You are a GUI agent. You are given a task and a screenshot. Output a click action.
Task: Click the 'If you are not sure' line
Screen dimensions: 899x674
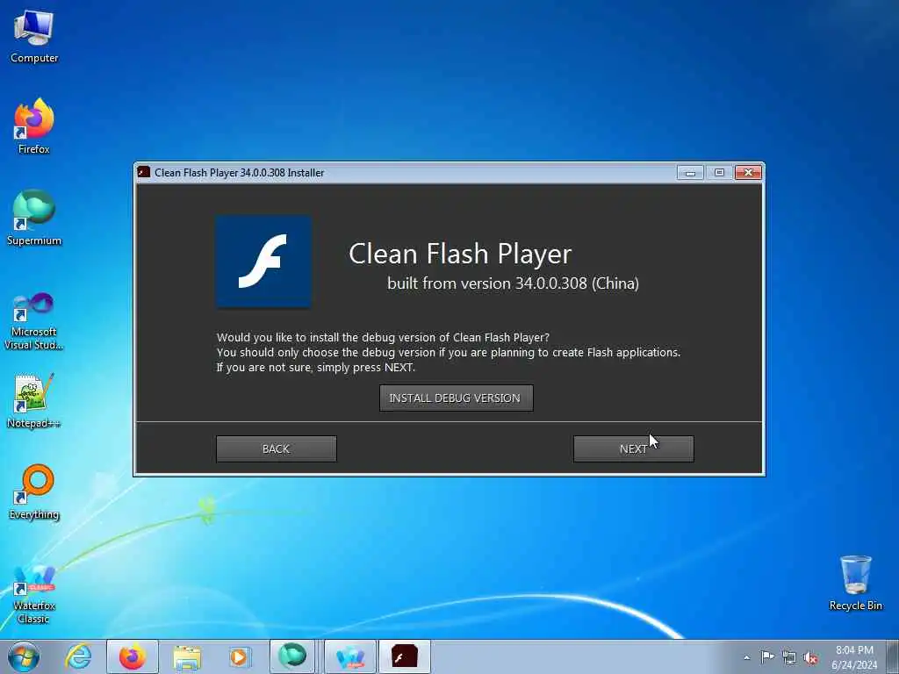pos(315,368)
